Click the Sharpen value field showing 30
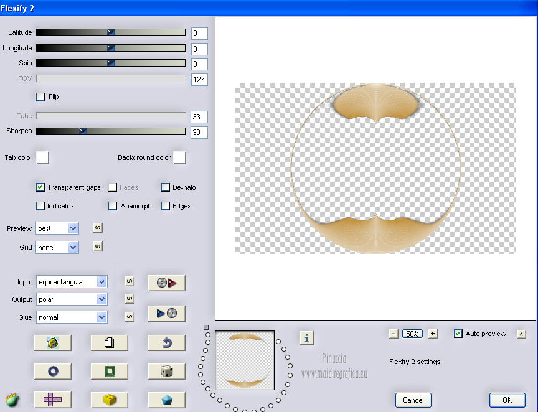Image resolution: width=538 pixels, height=412 pixels. coord(199,133)
